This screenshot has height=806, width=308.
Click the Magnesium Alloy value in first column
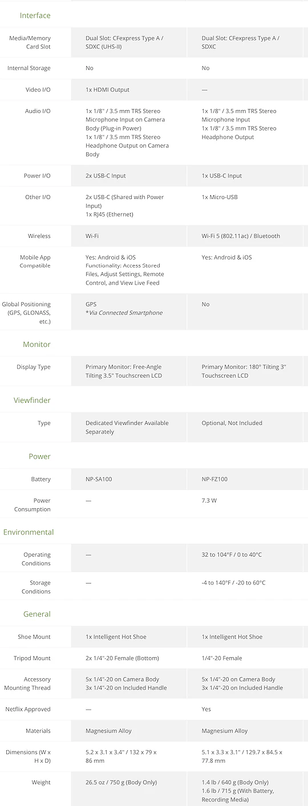coord(109,731)
